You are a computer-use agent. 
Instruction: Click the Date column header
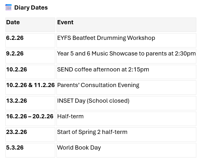point(13,22)
